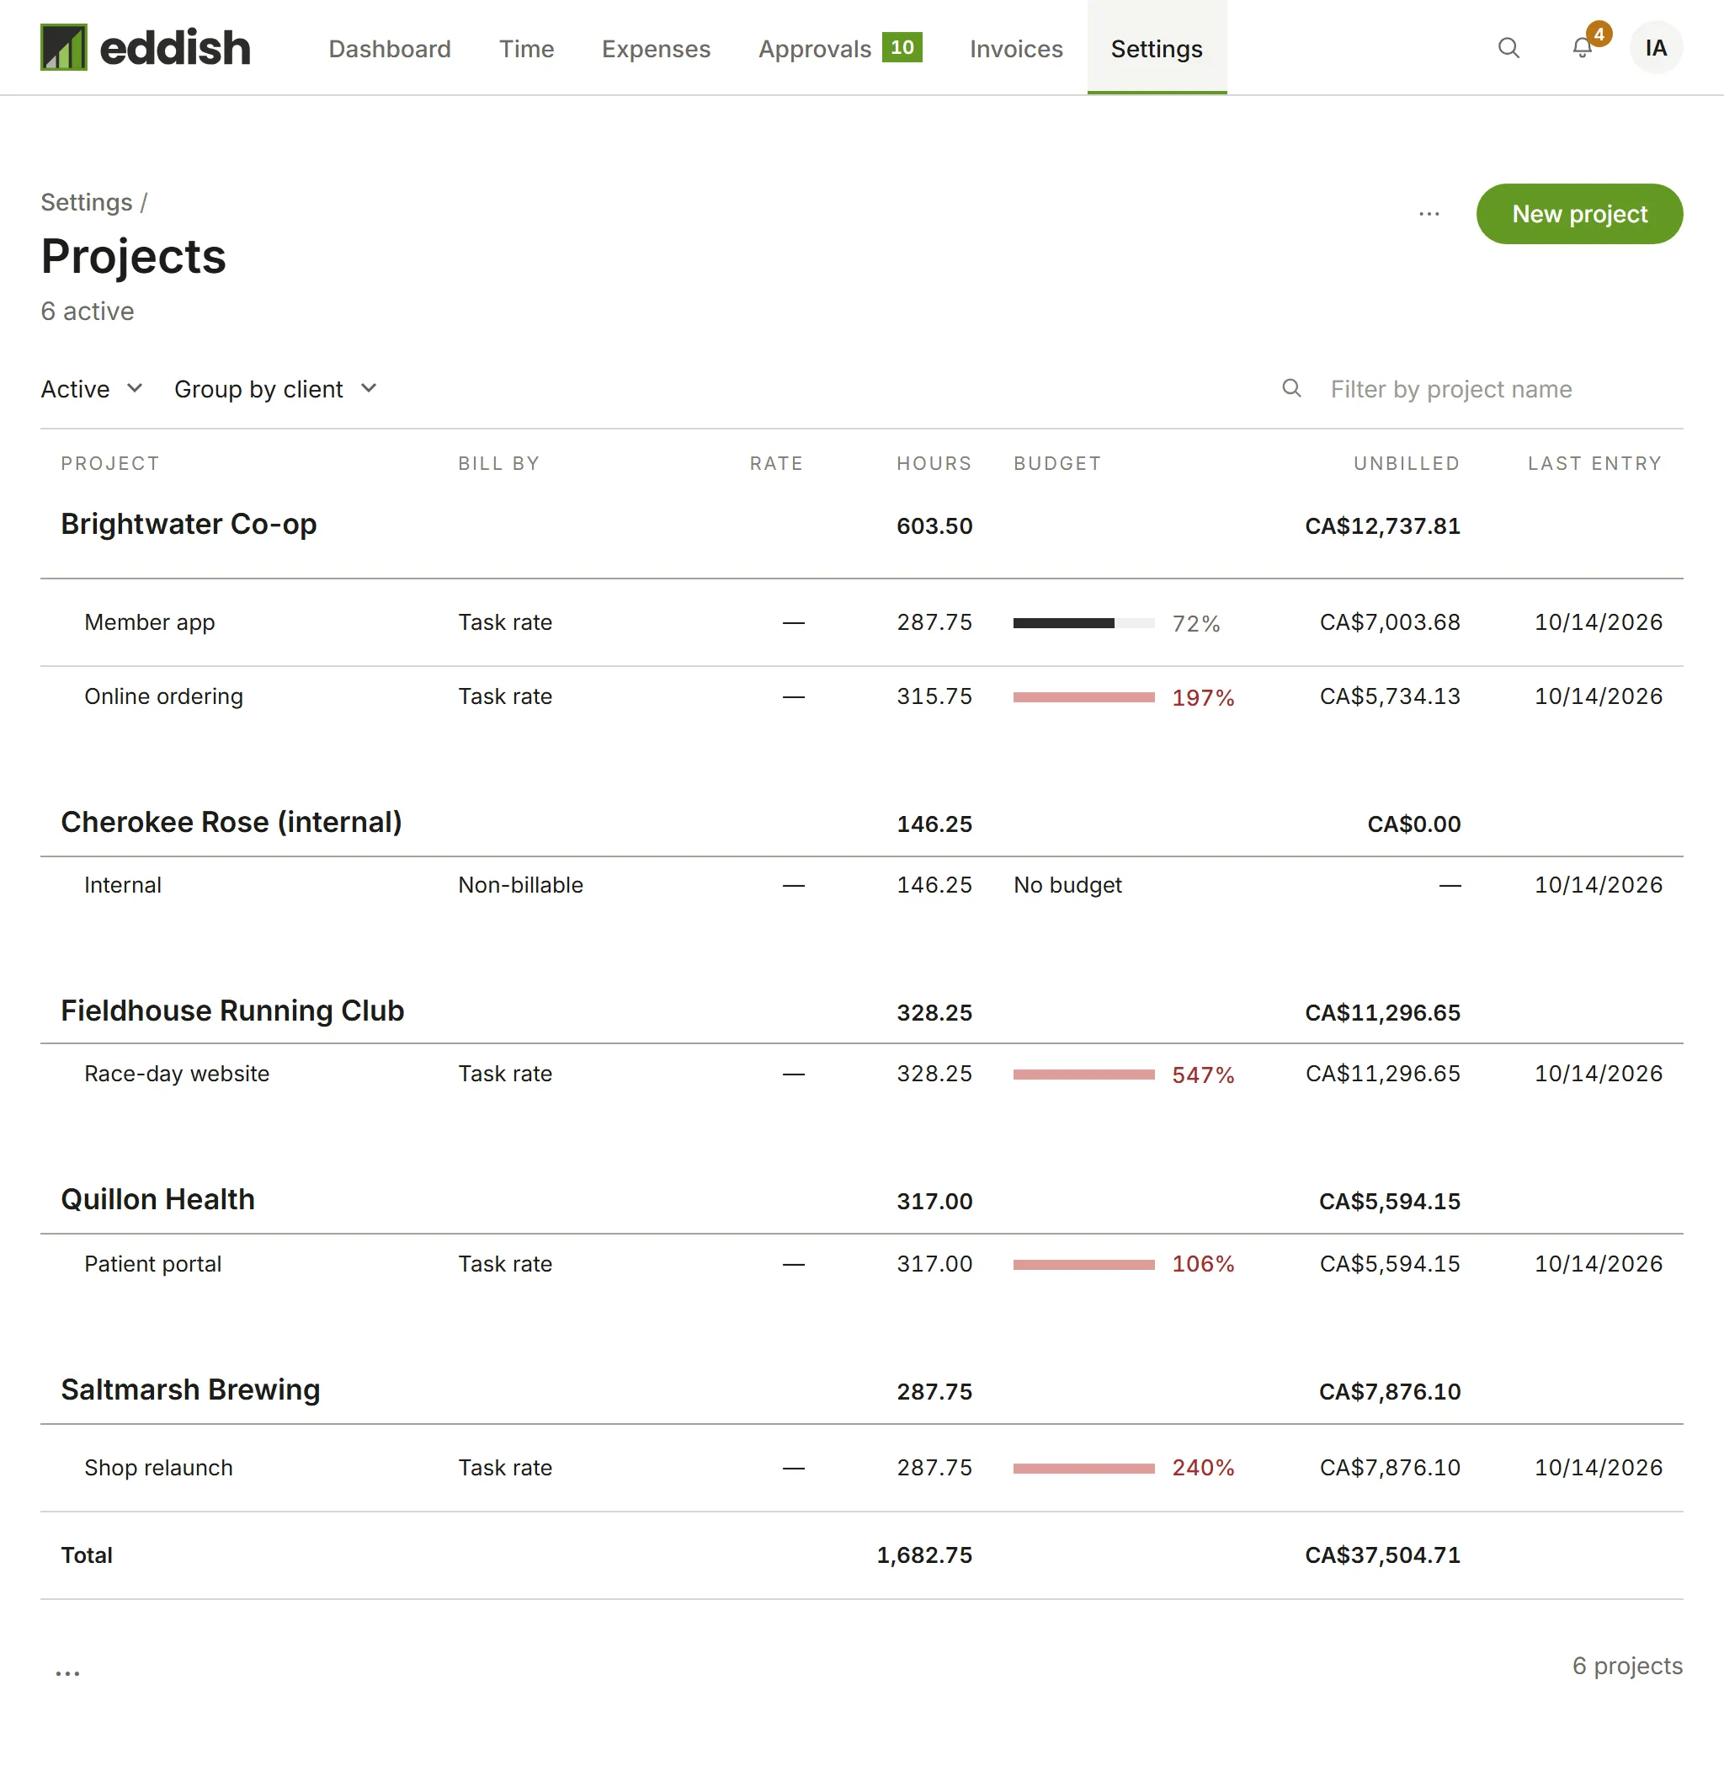Click the BUDGET column header
Image resolution: width=1724 pixels, height=1792 pixels.
click(x=1056, y=463)
